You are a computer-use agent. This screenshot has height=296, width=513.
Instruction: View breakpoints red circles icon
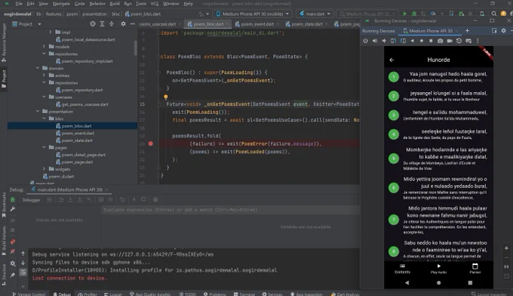pyautogui.click(x=13, y=242)
